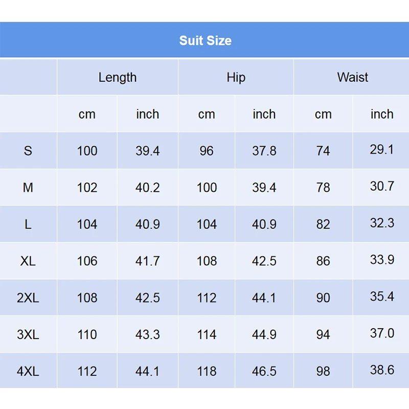Image resolution: width=409 pixels, height=409 pixels.
Task: Click the 46.5 hip inch cell
Action: pyautogui.click(x=264, y=371)
